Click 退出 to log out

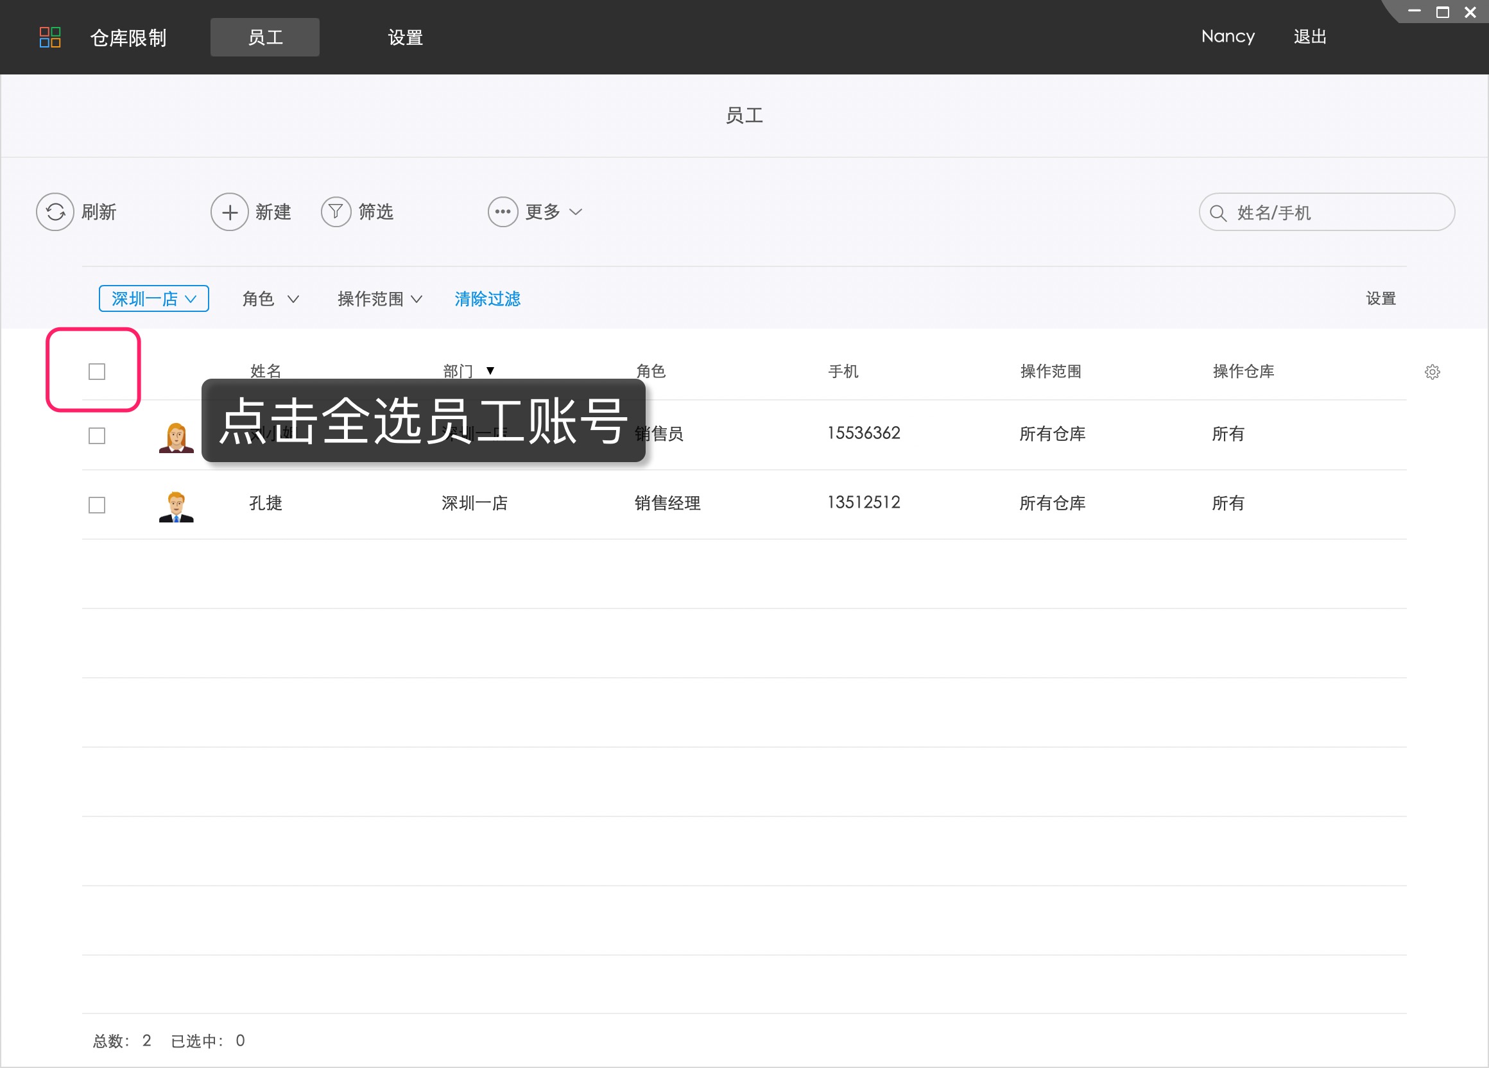point(1310,37)
